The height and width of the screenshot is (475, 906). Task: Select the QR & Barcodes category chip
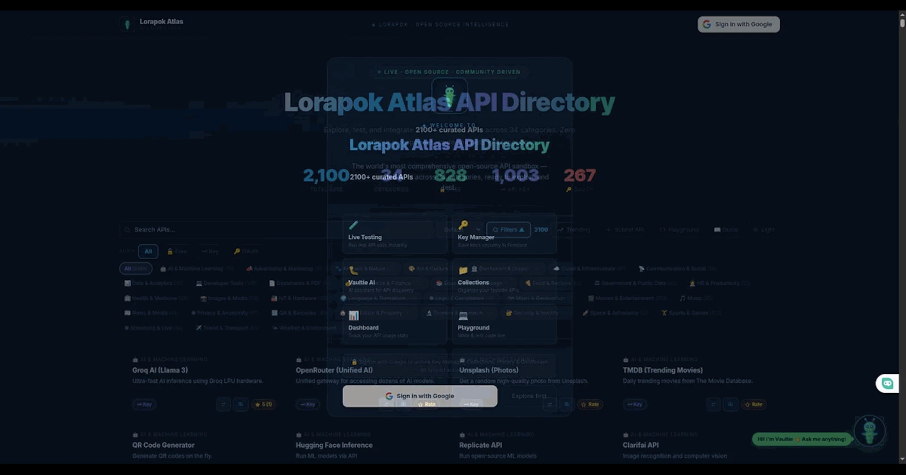click(300, 313)
